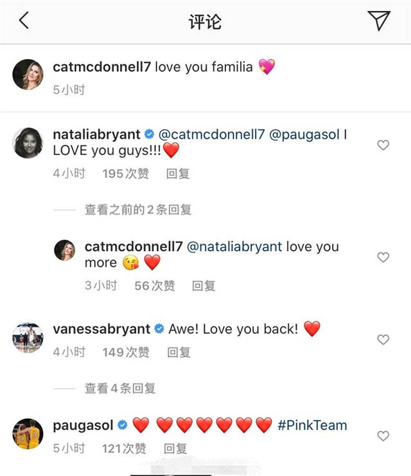Heart paugasol's #PinkTeam comment

click(383, 436)
